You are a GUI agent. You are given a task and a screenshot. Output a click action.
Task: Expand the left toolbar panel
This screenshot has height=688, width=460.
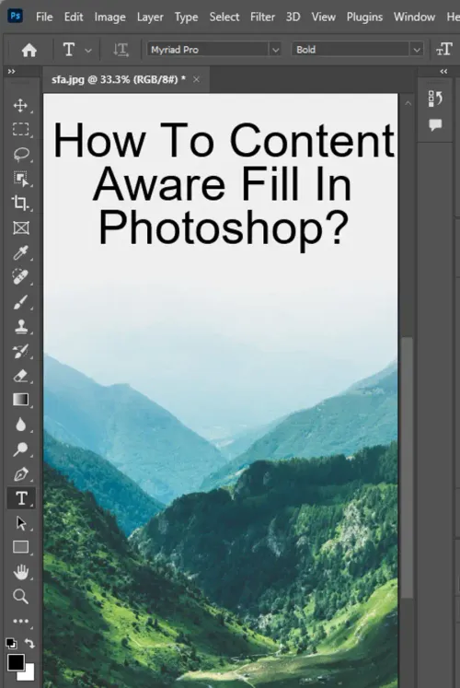point(11,71)
